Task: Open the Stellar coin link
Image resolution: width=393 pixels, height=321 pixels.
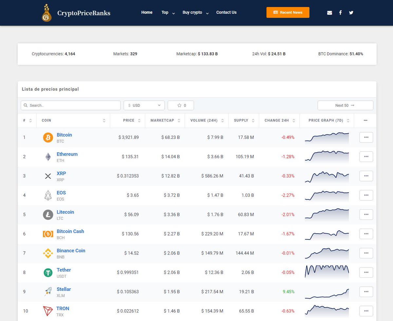Action: pyautogui.click(x=64, y=289)
